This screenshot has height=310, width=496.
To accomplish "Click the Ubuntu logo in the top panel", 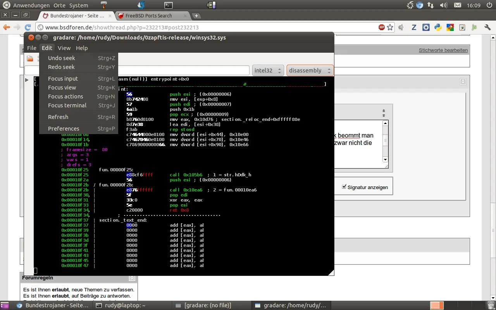I will point(7,5).
